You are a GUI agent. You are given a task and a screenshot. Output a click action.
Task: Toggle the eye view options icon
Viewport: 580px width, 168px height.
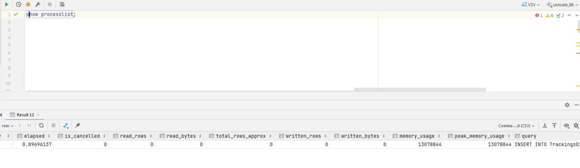coord(566,126)
